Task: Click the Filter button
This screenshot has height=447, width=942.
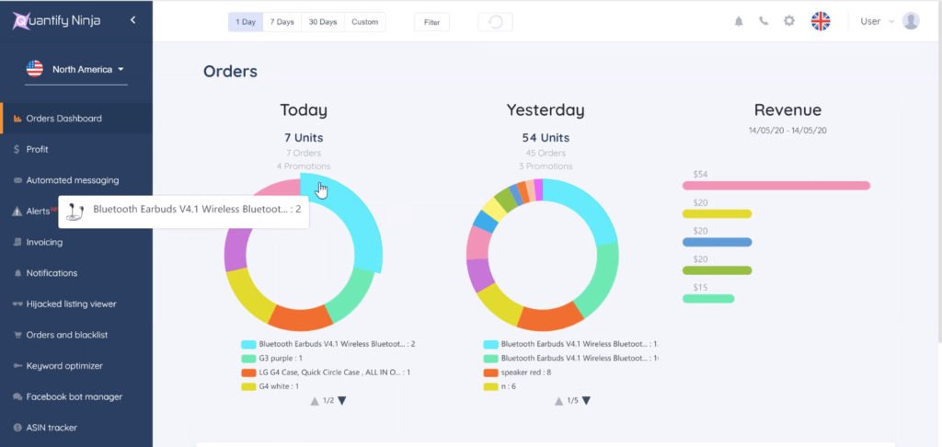Action: (432, 22)
